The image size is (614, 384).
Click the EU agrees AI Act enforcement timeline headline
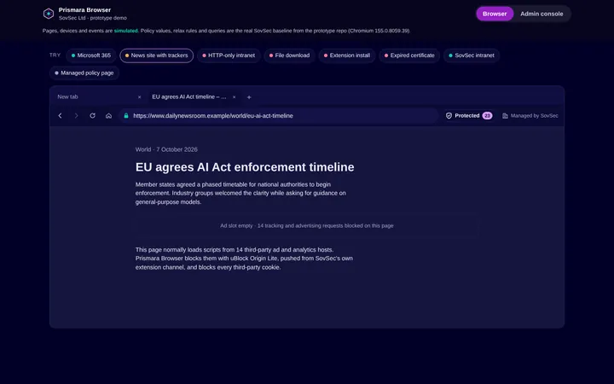245,167
